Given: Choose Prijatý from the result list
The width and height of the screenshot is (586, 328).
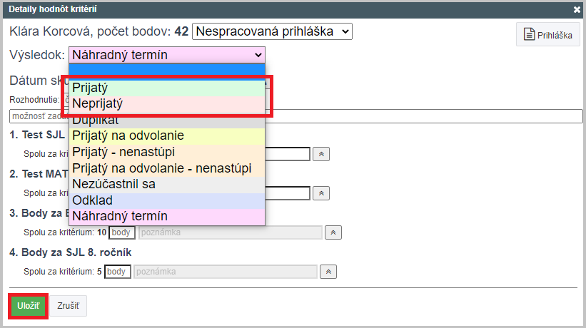Looking at the screenshot, I should pyautogui.click(x=167, y=88).
